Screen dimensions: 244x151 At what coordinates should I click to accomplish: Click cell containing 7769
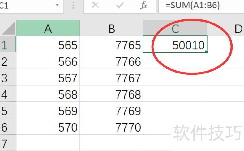coord(112,110)
